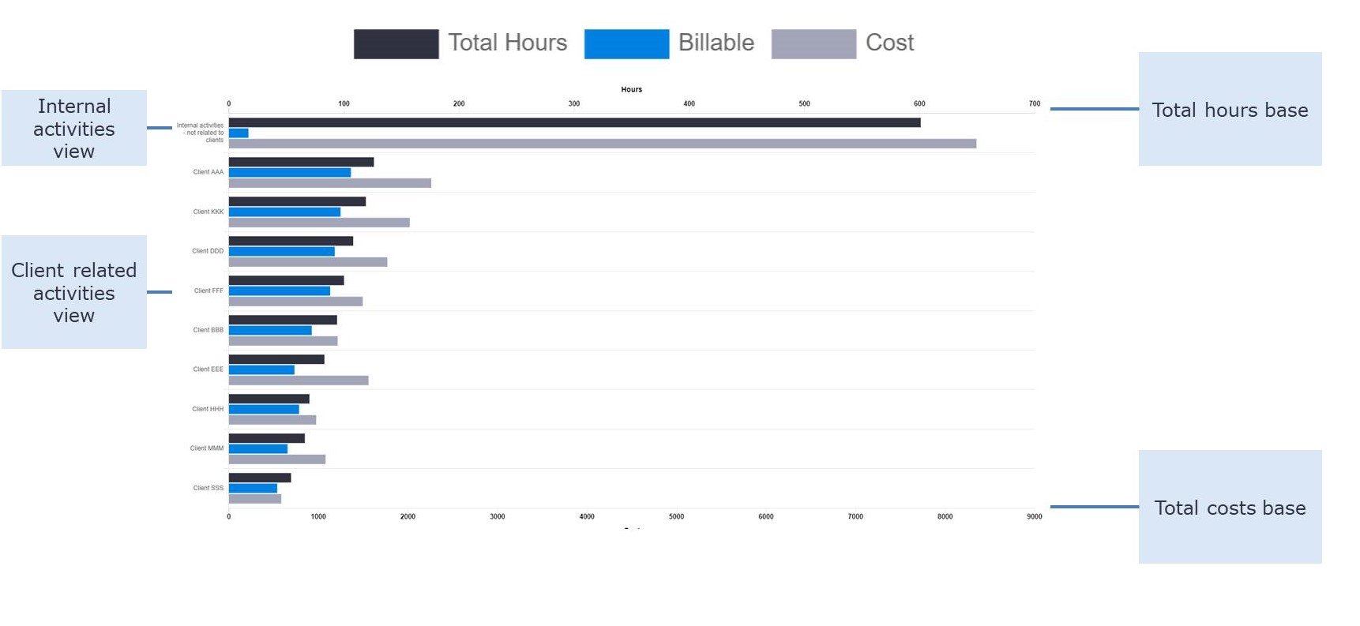Viewport: 1360px width, 626px height.
Task: Select the 'Hours' top axis title
Action: 632,89
